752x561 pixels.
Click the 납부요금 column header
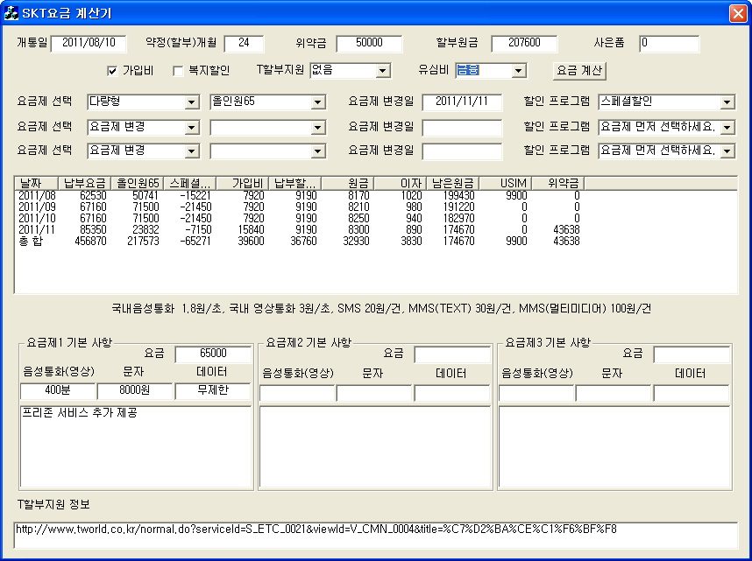[84, 183]
